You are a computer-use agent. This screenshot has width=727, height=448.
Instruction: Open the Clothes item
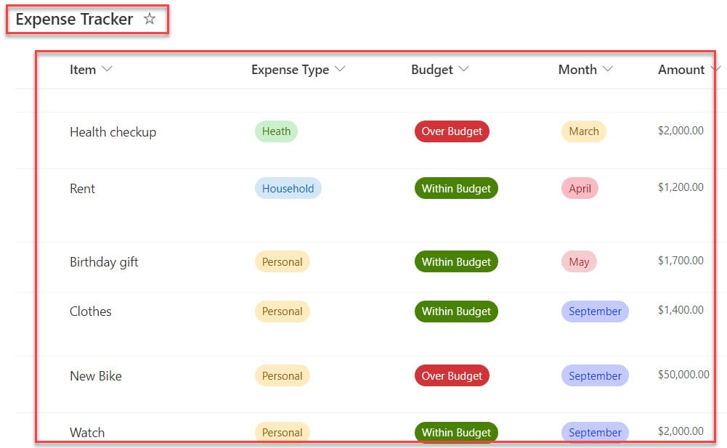[x=90, y=311]
